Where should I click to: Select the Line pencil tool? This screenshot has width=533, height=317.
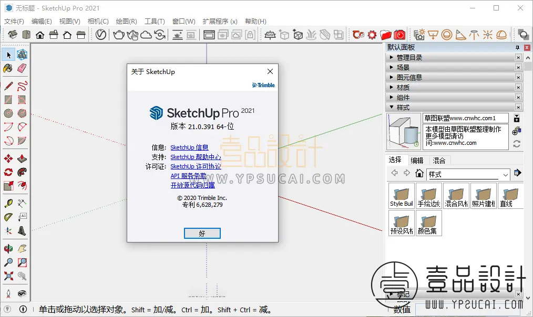click(8, 86)
